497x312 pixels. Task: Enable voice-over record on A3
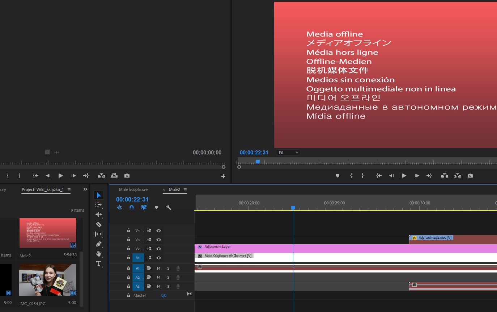178,286
